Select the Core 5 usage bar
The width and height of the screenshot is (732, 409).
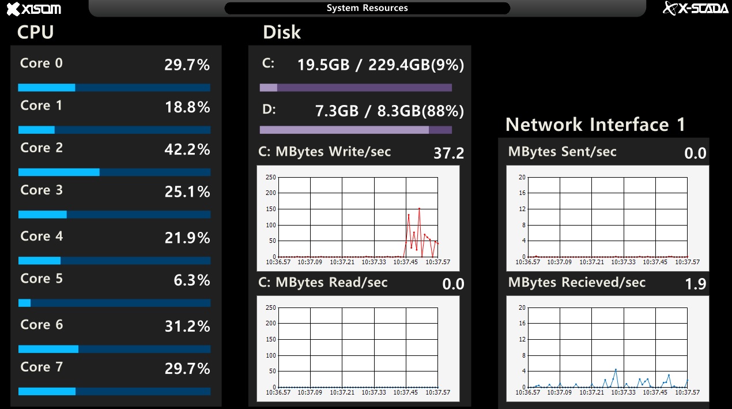coord(114,303)
